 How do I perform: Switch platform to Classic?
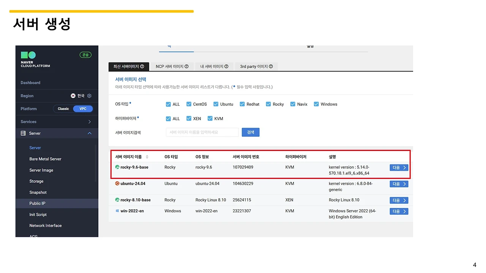click(63, 109)
